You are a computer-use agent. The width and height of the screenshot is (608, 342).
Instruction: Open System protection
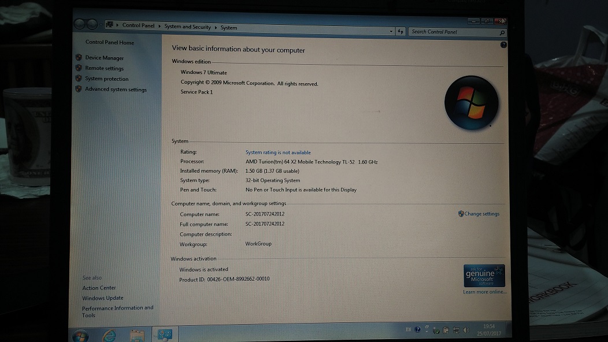(107, 79)
